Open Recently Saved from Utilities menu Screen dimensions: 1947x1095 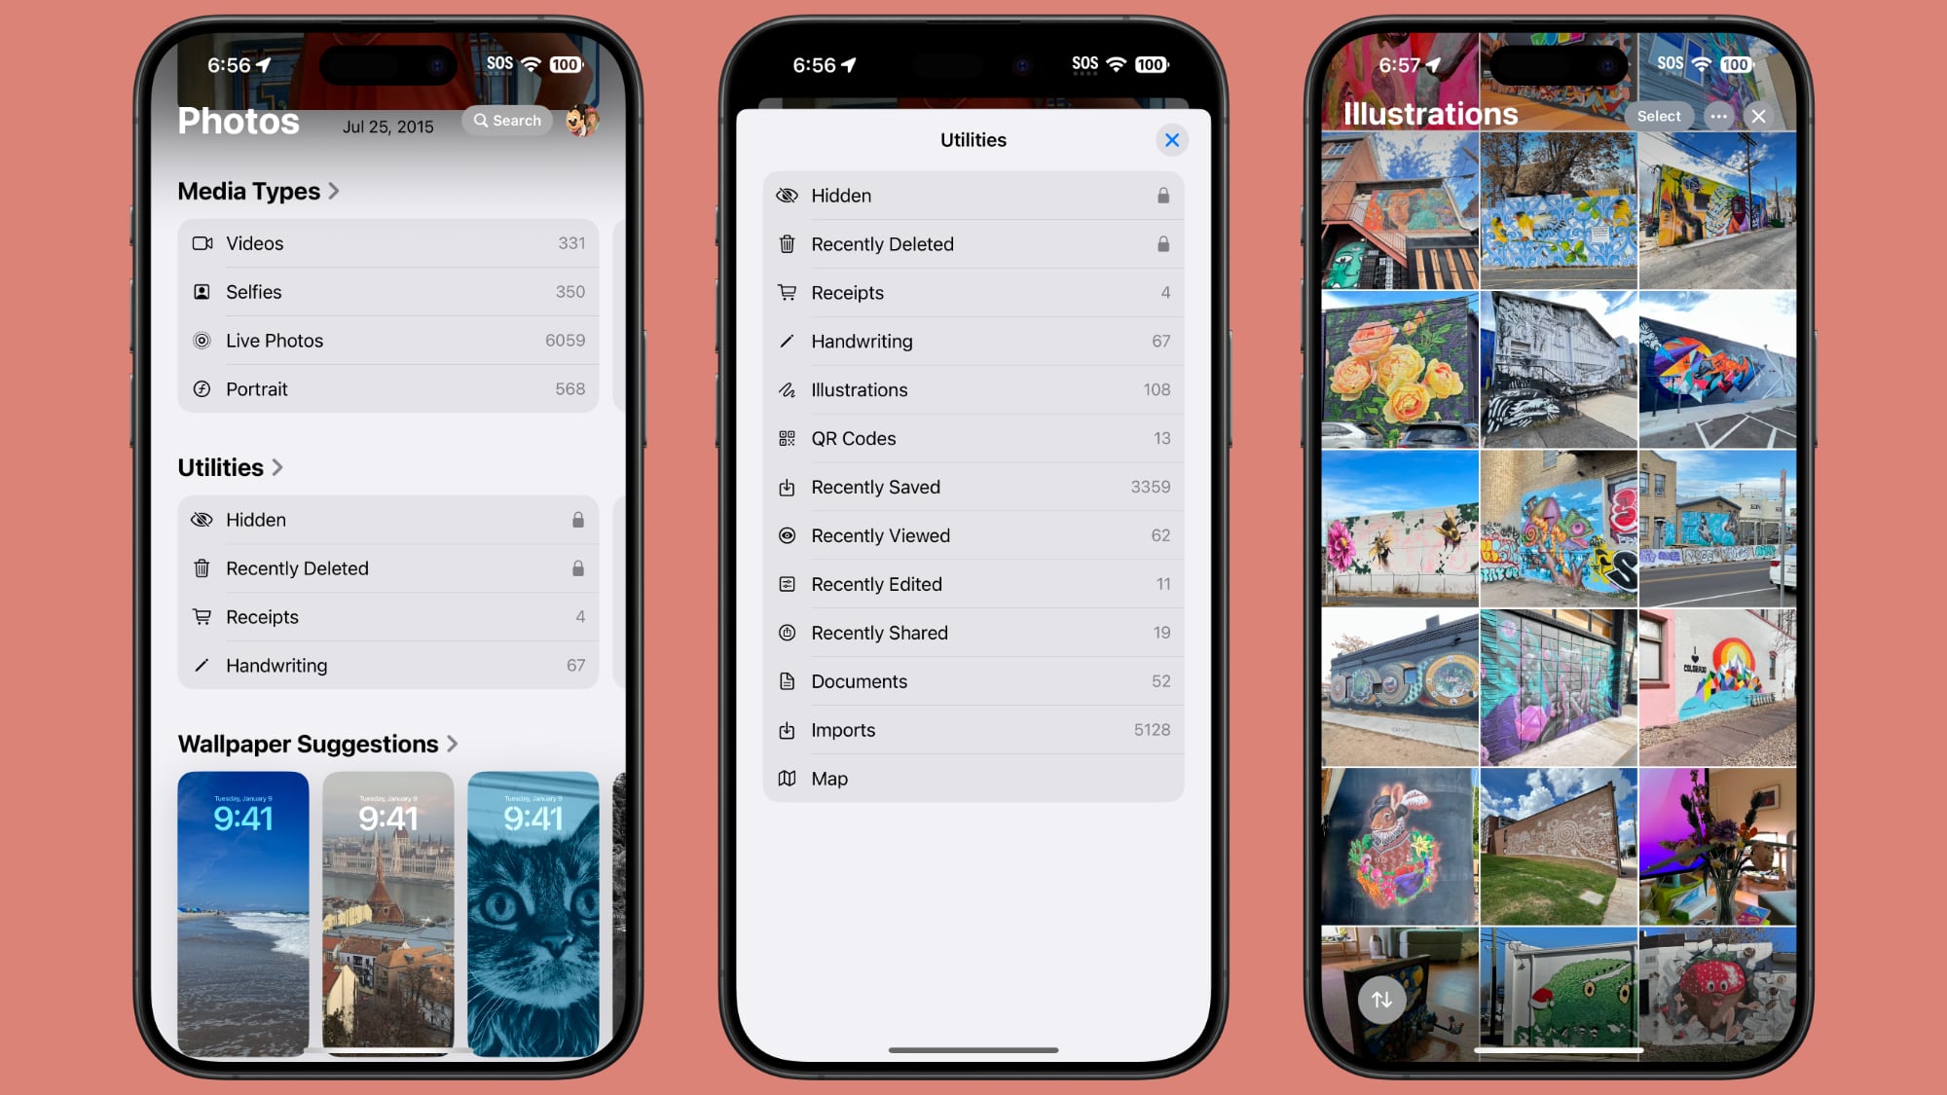point(973,487)
